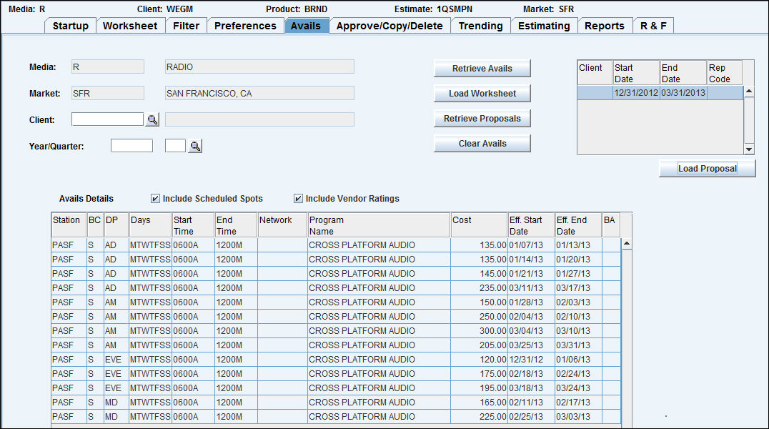This screenshot has height=429, width=769.
Task: Click the 12/31/12 effective start date cell
Action: coord(531,360)
